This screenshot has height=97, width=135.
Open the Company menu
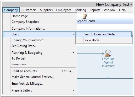tap(11, 10)
